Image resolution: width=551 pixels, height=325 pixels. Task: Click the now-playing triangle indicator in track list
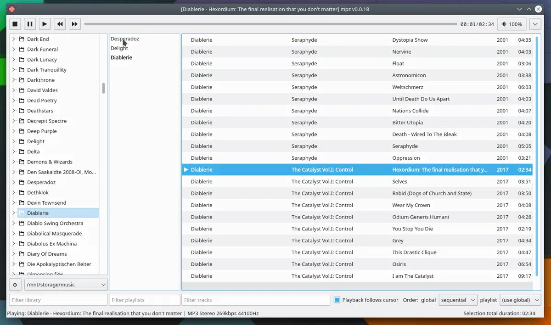[186, 170]
